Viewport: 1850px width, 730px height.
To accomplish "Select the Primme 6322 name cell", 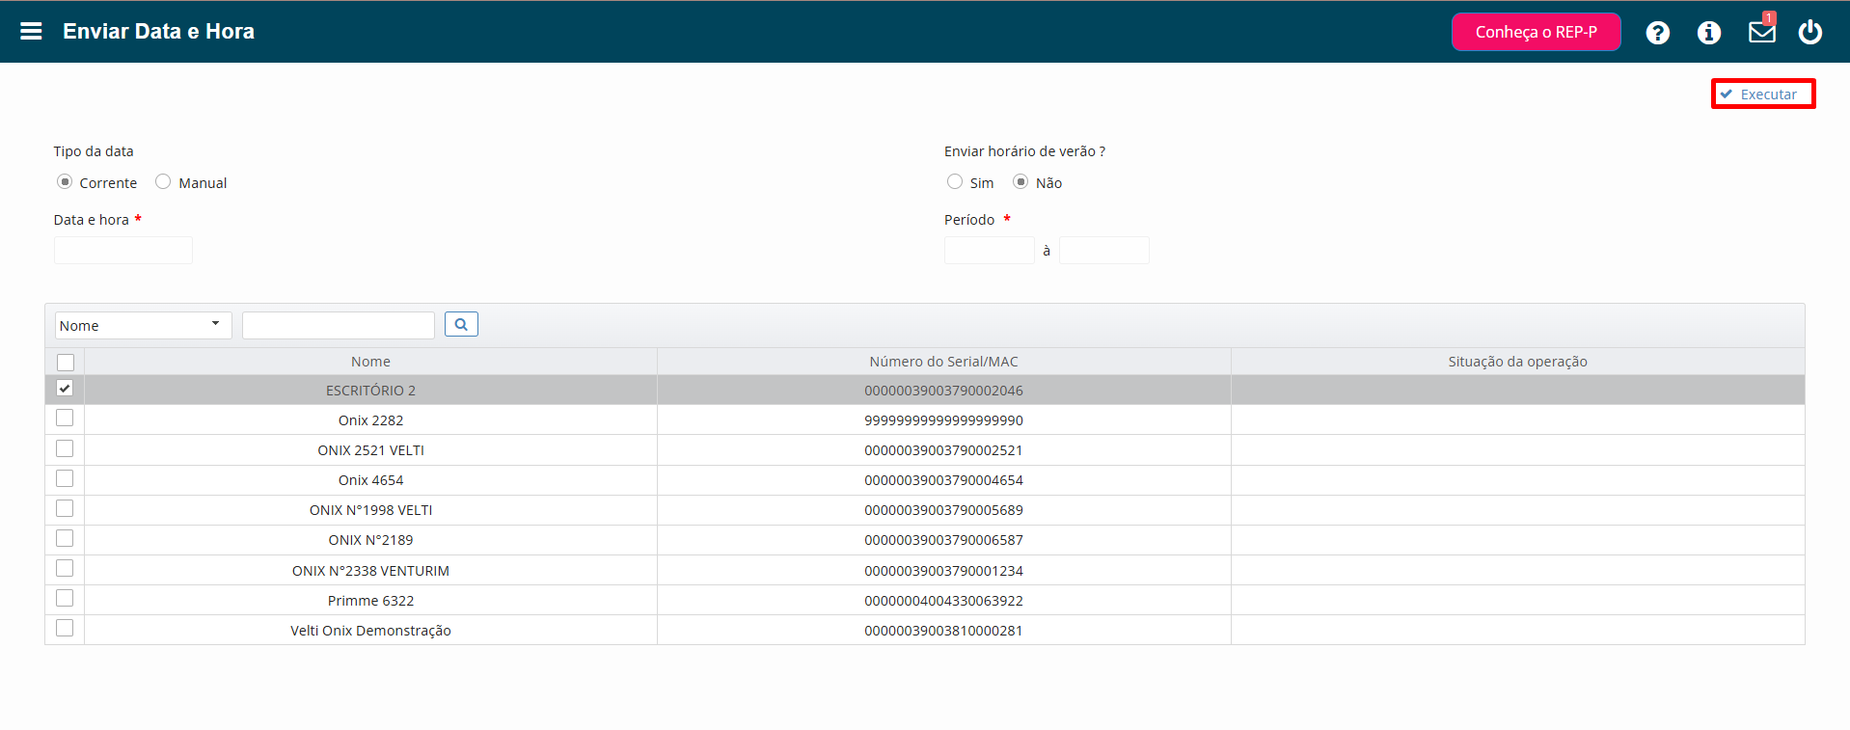I will coord(370,601).
